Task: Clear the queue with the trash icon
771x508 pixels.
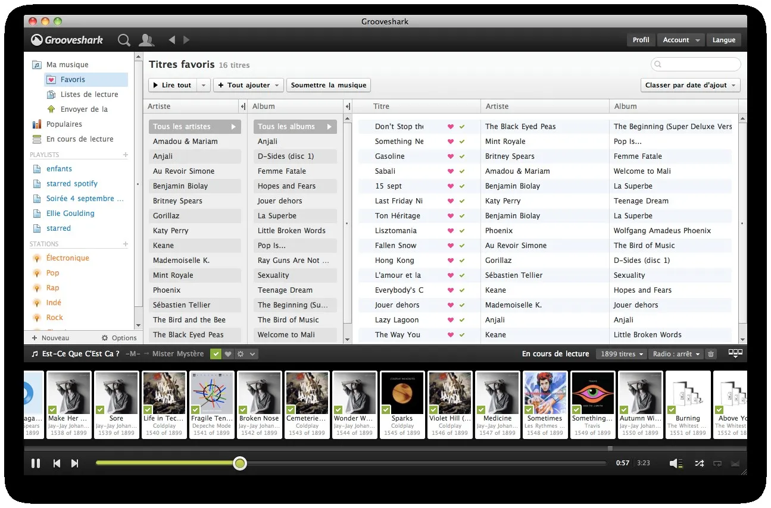Action: (710, 354)
